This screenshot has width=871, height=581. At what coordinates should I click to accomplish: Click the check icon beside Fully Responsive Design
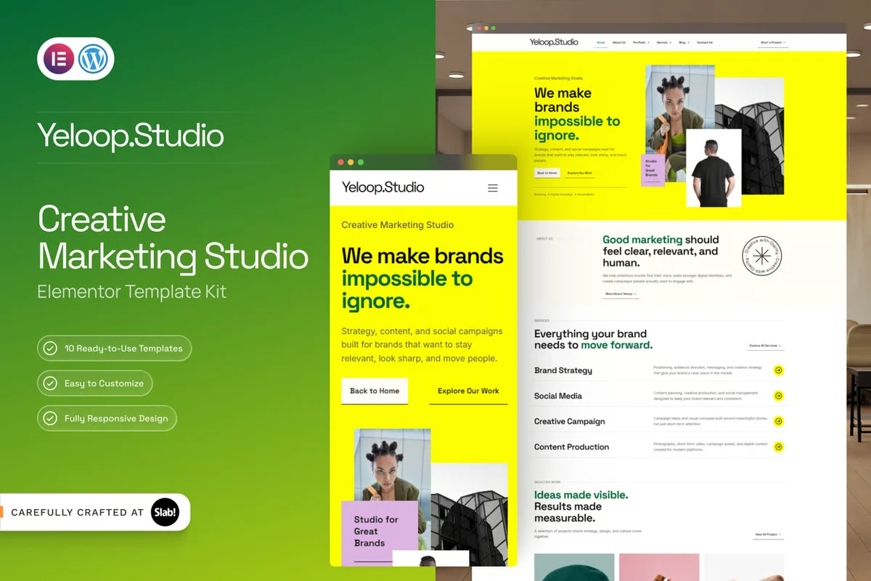coord(50,418)
